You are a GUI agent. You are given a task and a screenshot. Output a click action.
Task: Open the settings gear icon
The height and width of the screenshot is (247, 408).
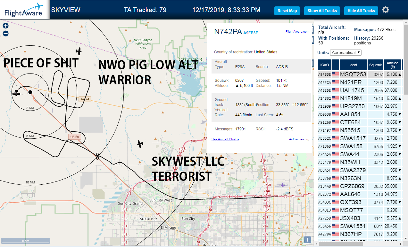(x=386, y=10)
